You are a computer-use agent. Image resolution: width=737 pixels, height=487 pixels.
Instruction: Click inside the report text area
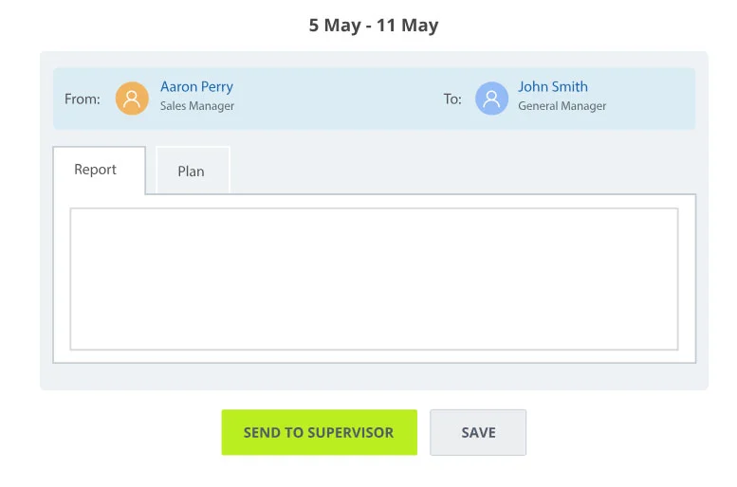coord(374,279)
